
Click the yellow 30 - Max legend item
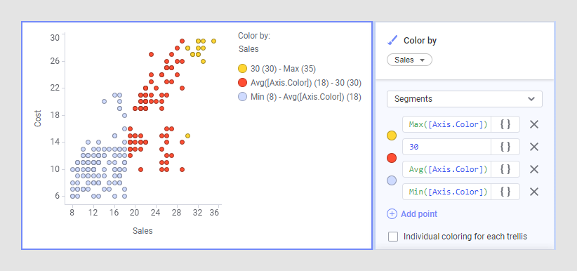pos(277,69)
